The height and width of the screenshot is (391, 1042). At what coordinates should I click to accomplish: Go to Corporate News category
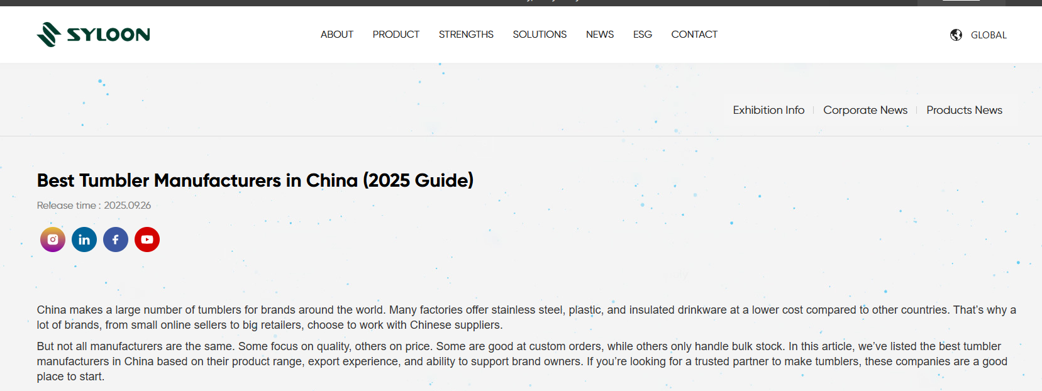pos(865,110)
